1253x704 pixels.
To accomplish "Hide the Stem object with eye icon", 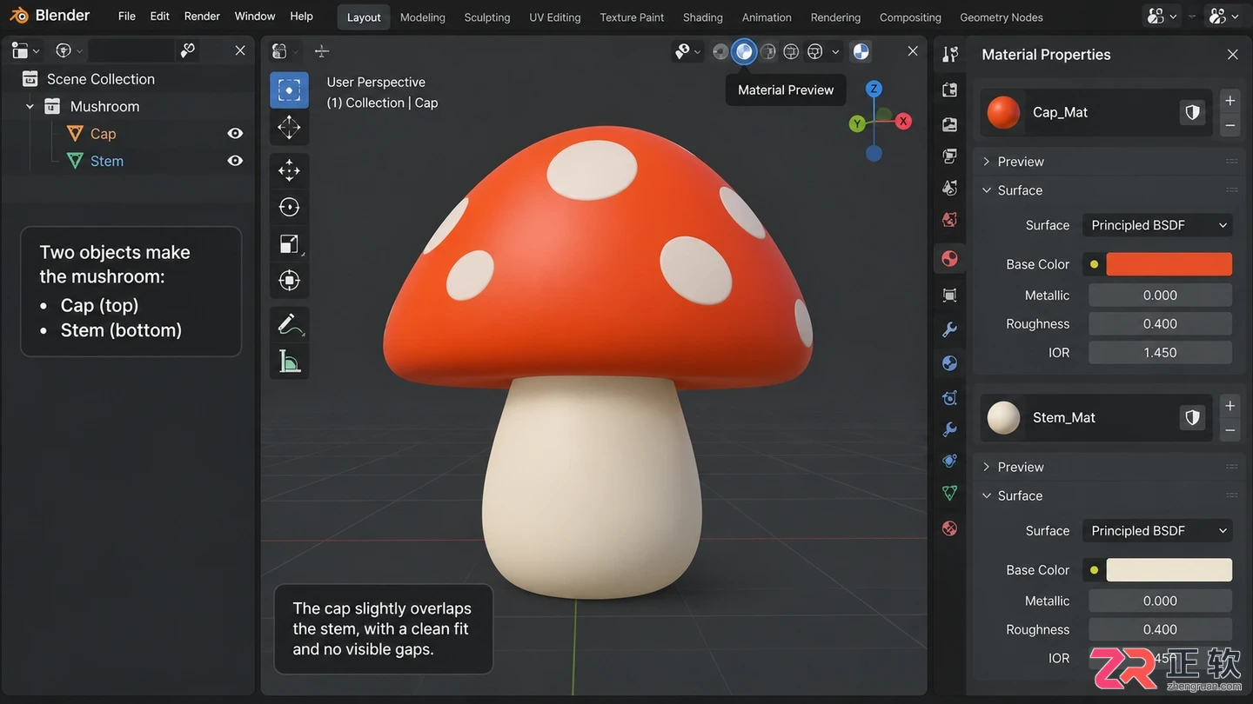I will click(x=235, y=161).
